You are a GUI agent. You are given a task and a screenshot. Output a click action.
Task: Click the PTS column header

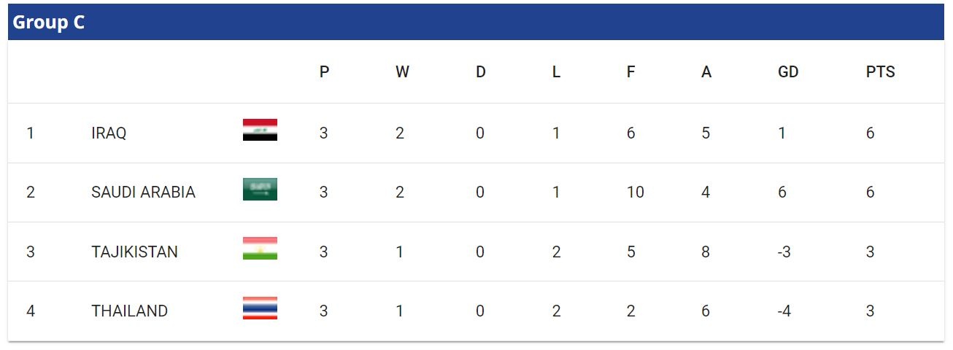tap(880, 72)
